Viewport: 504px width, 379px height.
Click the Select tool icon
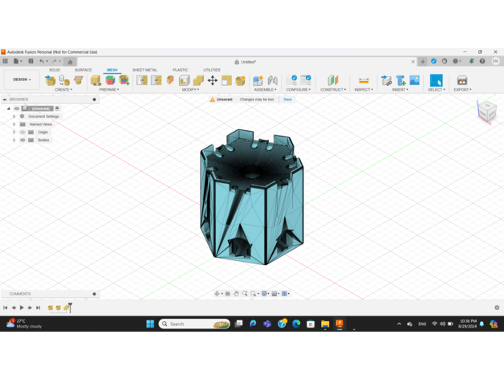(x=436, y=79)
